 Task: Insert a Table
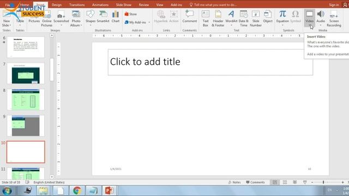click(x=20, y=18)
